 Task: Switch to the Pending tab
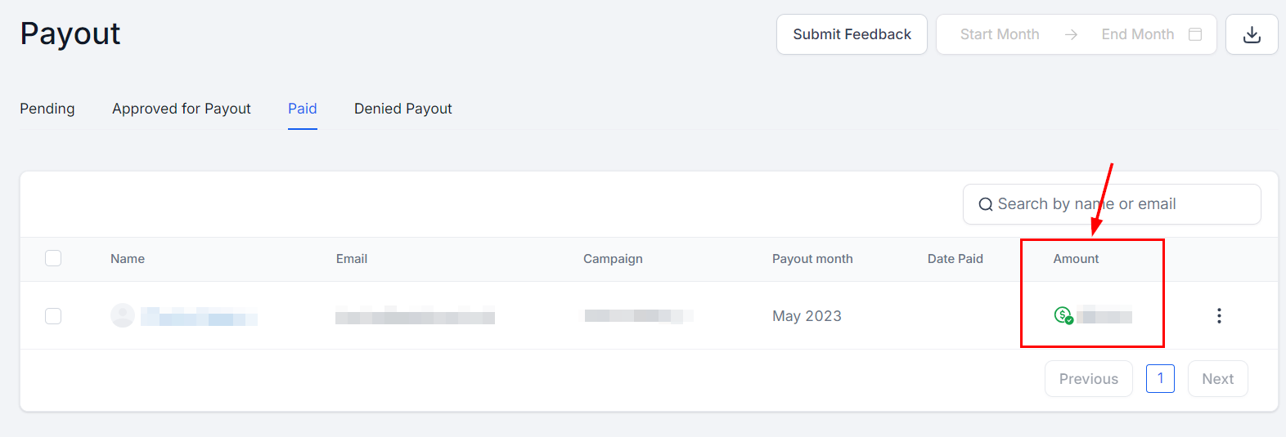(47, 109)
